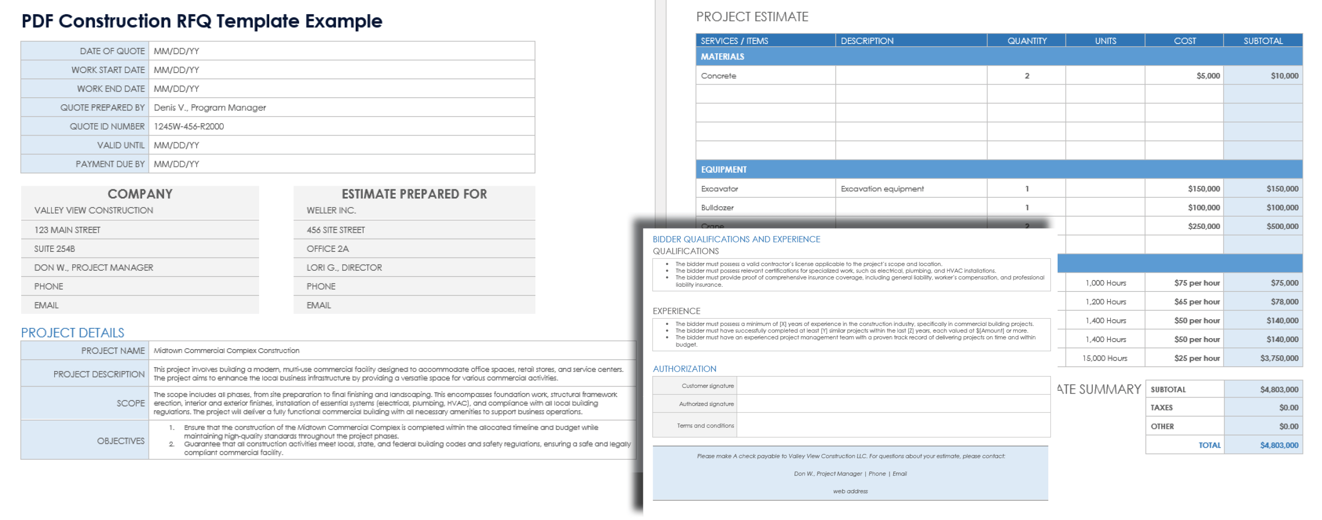
Task: Click the company PHONE row
Action: point(140,286)
